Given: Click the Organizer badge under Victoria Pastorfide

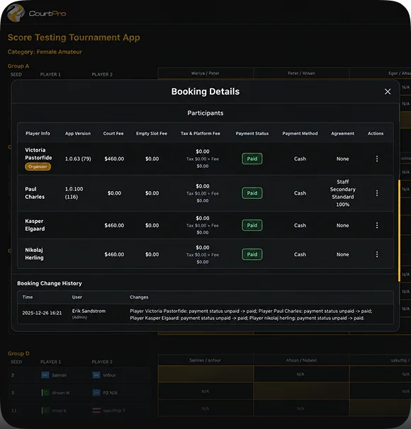Looking at the screenshot, I should 38,166.
